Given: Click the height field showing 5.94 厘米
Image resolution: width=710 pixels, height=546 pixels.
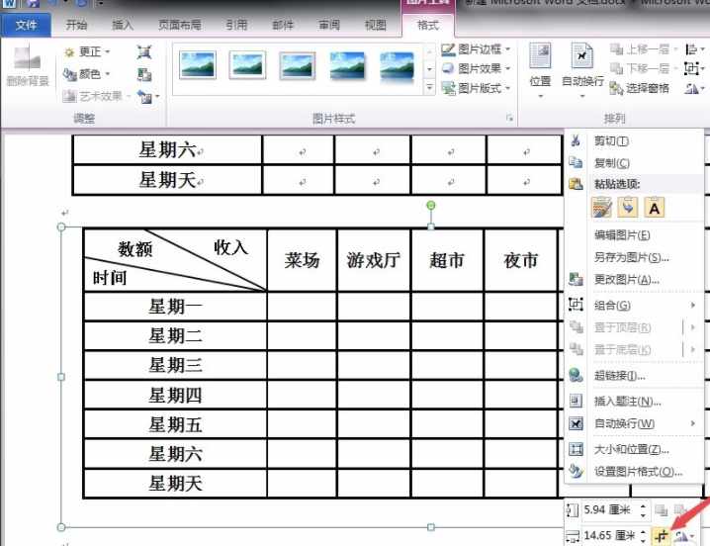Looking at the screenshot, I should tap(609, 510).
